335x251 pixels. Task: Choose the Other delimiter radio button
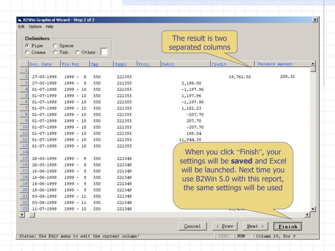pyautogui.click(x=78, y=52)
